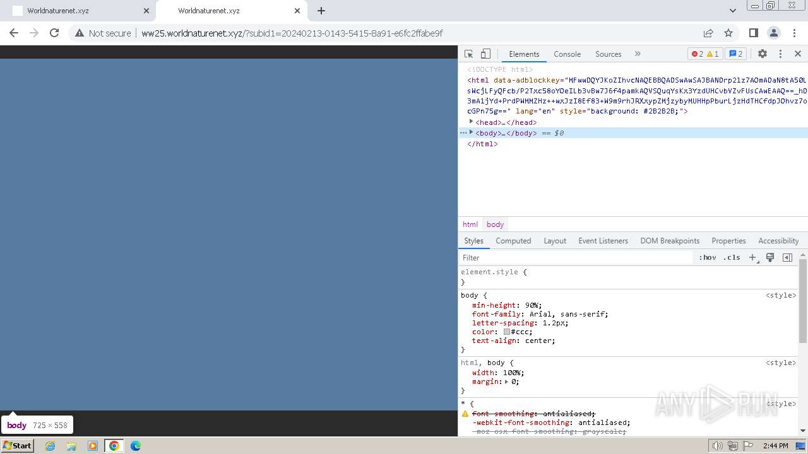Open the Layout tab
The image size is (808, 454).
coord(555,241)
